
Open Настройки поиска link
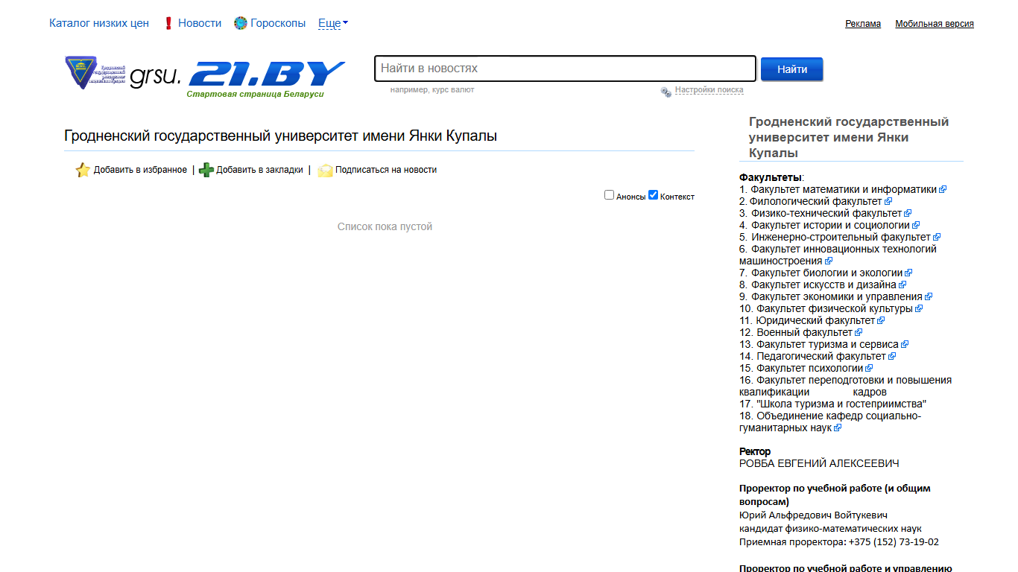click(x=709, y=90)
